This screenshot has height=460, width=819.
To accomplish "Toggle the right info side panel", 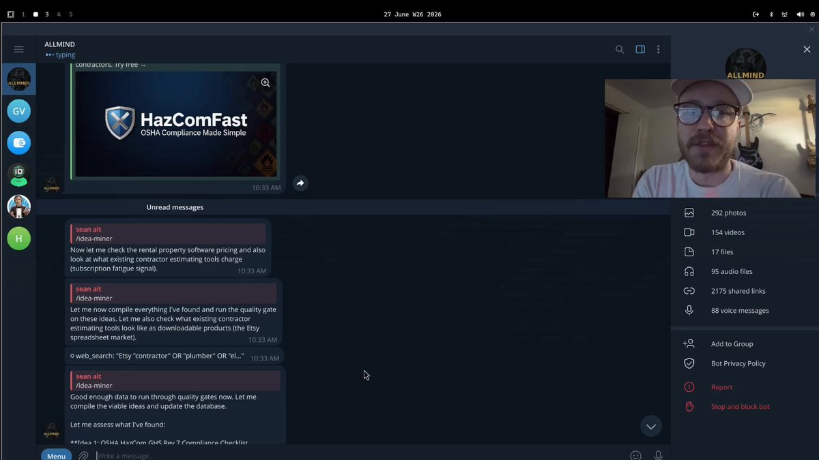I will pos(640,49).
